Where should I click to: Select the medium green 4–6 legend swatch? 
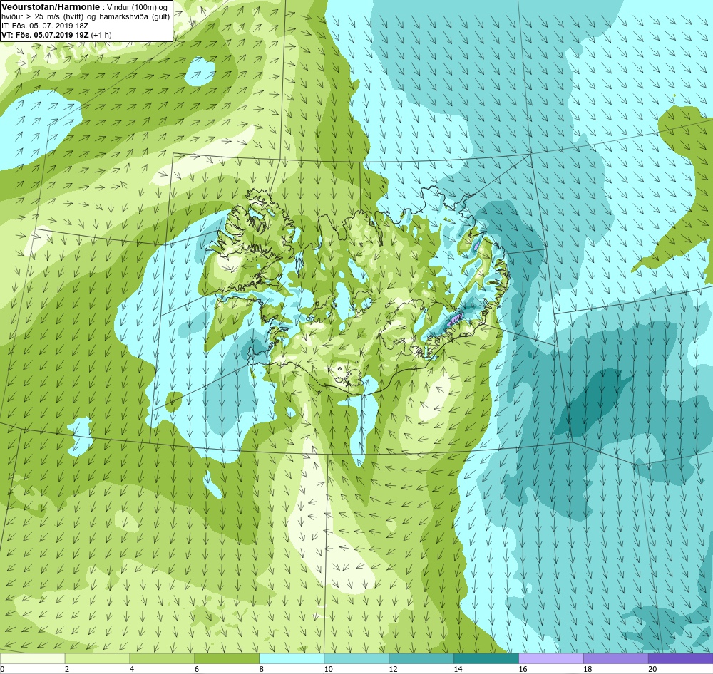pyautogui.click(x=162, y=658)
